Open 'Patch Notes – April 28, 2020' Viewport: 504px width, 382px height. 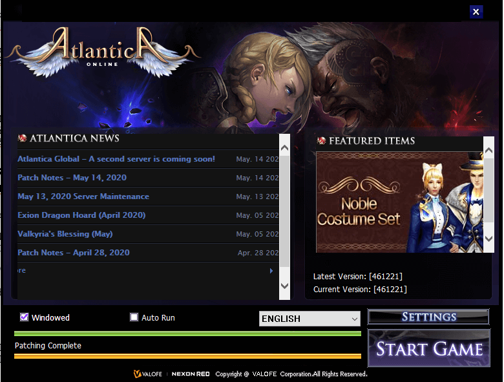point(74,253)
